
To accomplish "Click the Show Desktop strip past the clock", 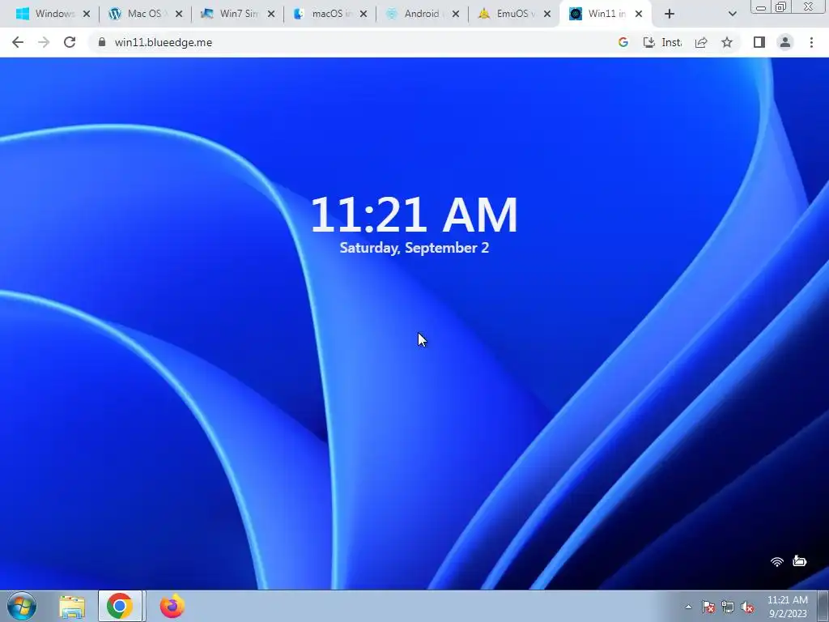I will (x=823, y=606).
